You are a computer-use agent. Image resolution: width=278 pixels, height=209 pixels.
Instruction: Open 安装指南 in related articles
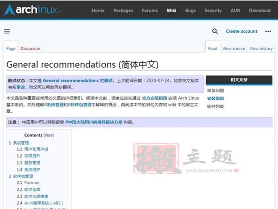click(215, 98)
